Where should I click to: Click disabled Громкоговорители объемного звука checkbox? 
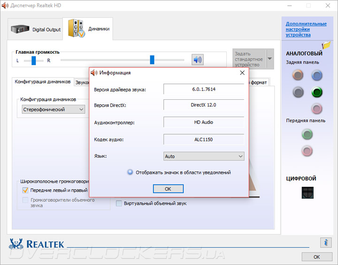click(x=25, y=200)
